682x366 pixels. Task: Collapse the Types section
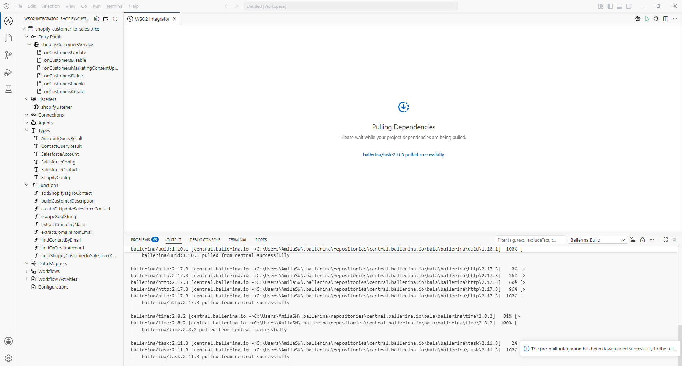pyautogui.click(x=27, y=130)
